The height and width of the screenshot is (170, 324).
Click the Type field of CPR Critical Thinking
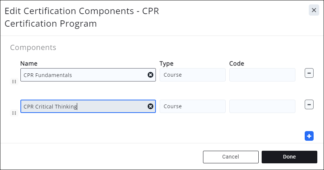[192, 106]
